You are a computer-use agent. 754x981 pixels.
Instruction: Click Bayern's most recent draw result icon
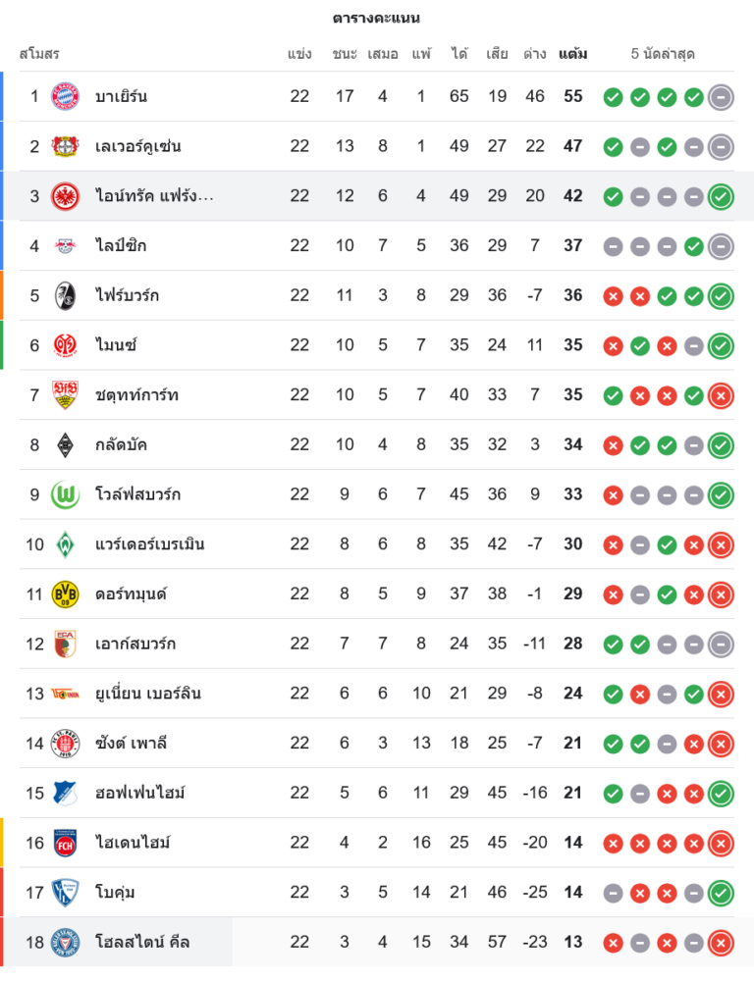click(x=721, y=96)
